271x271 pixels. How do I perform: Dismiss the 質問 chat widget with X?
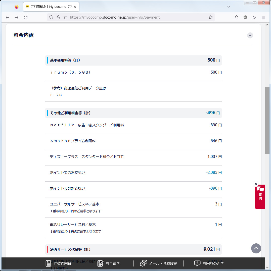[256, 184]
